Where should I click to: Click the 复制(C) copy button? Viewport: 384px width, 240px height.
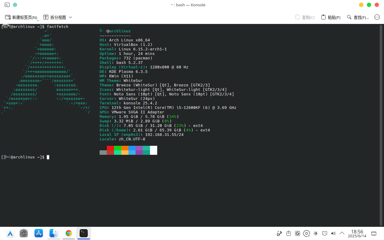tap(305, 17)
